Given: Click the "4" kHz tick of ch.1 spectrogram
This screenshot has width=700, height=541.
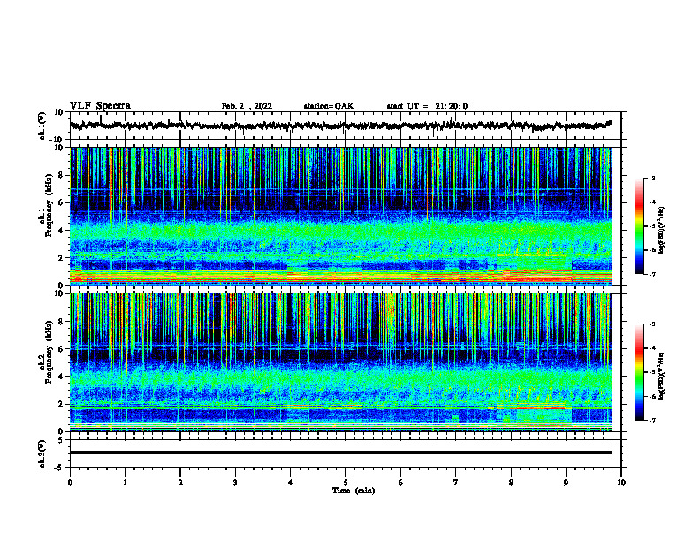Looking at the screenshot, I should pyautogui.click(x=62, y=231).
